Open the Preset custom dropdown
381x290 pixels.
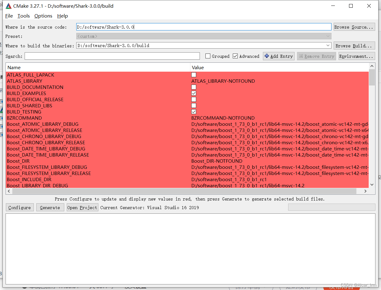click(x=204, y=36)
